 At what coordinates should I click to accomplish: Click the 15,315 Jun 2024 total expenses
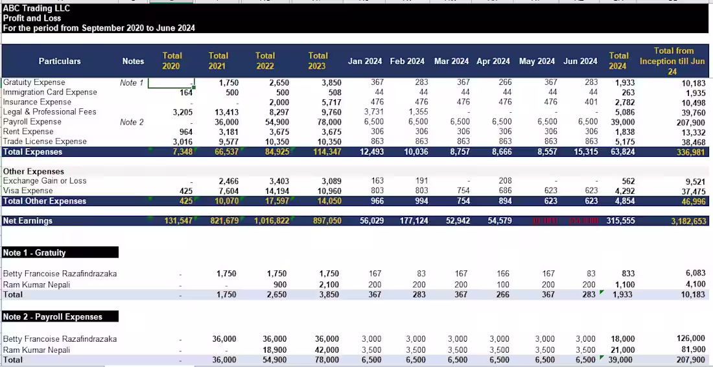point(586,152)
